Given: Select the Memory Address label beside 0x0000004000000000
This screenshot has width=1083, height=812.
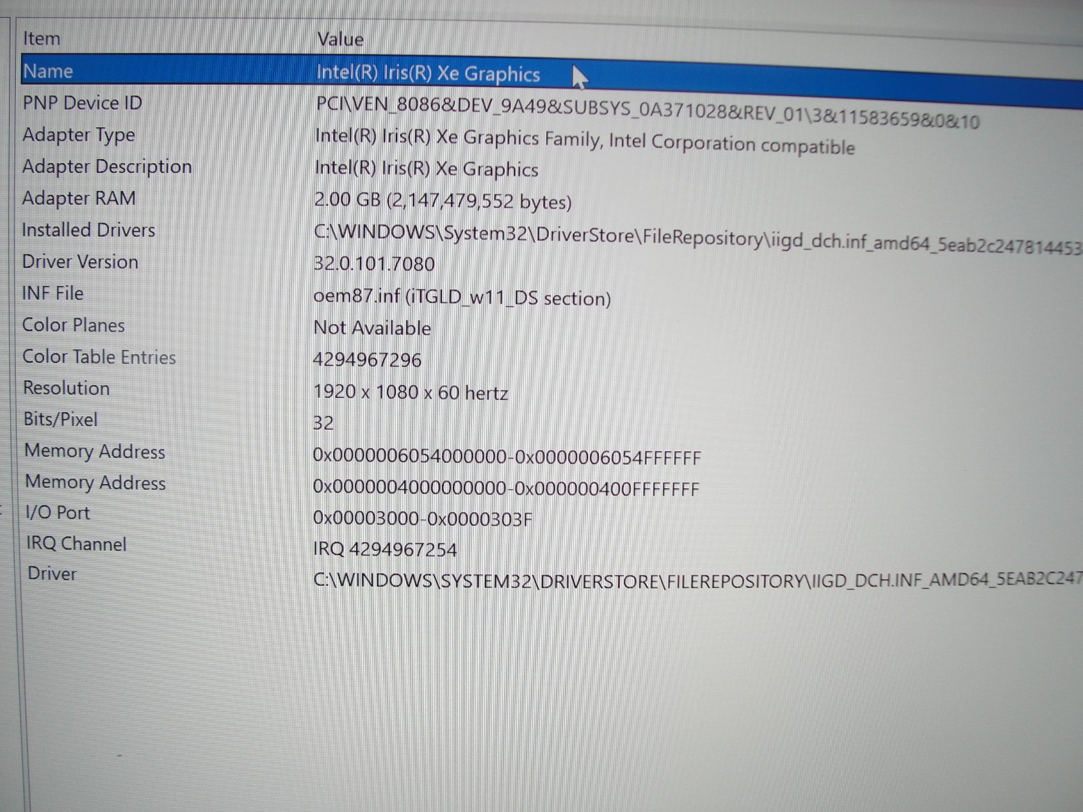Looking at the screenshot, I should coord(95,482).
